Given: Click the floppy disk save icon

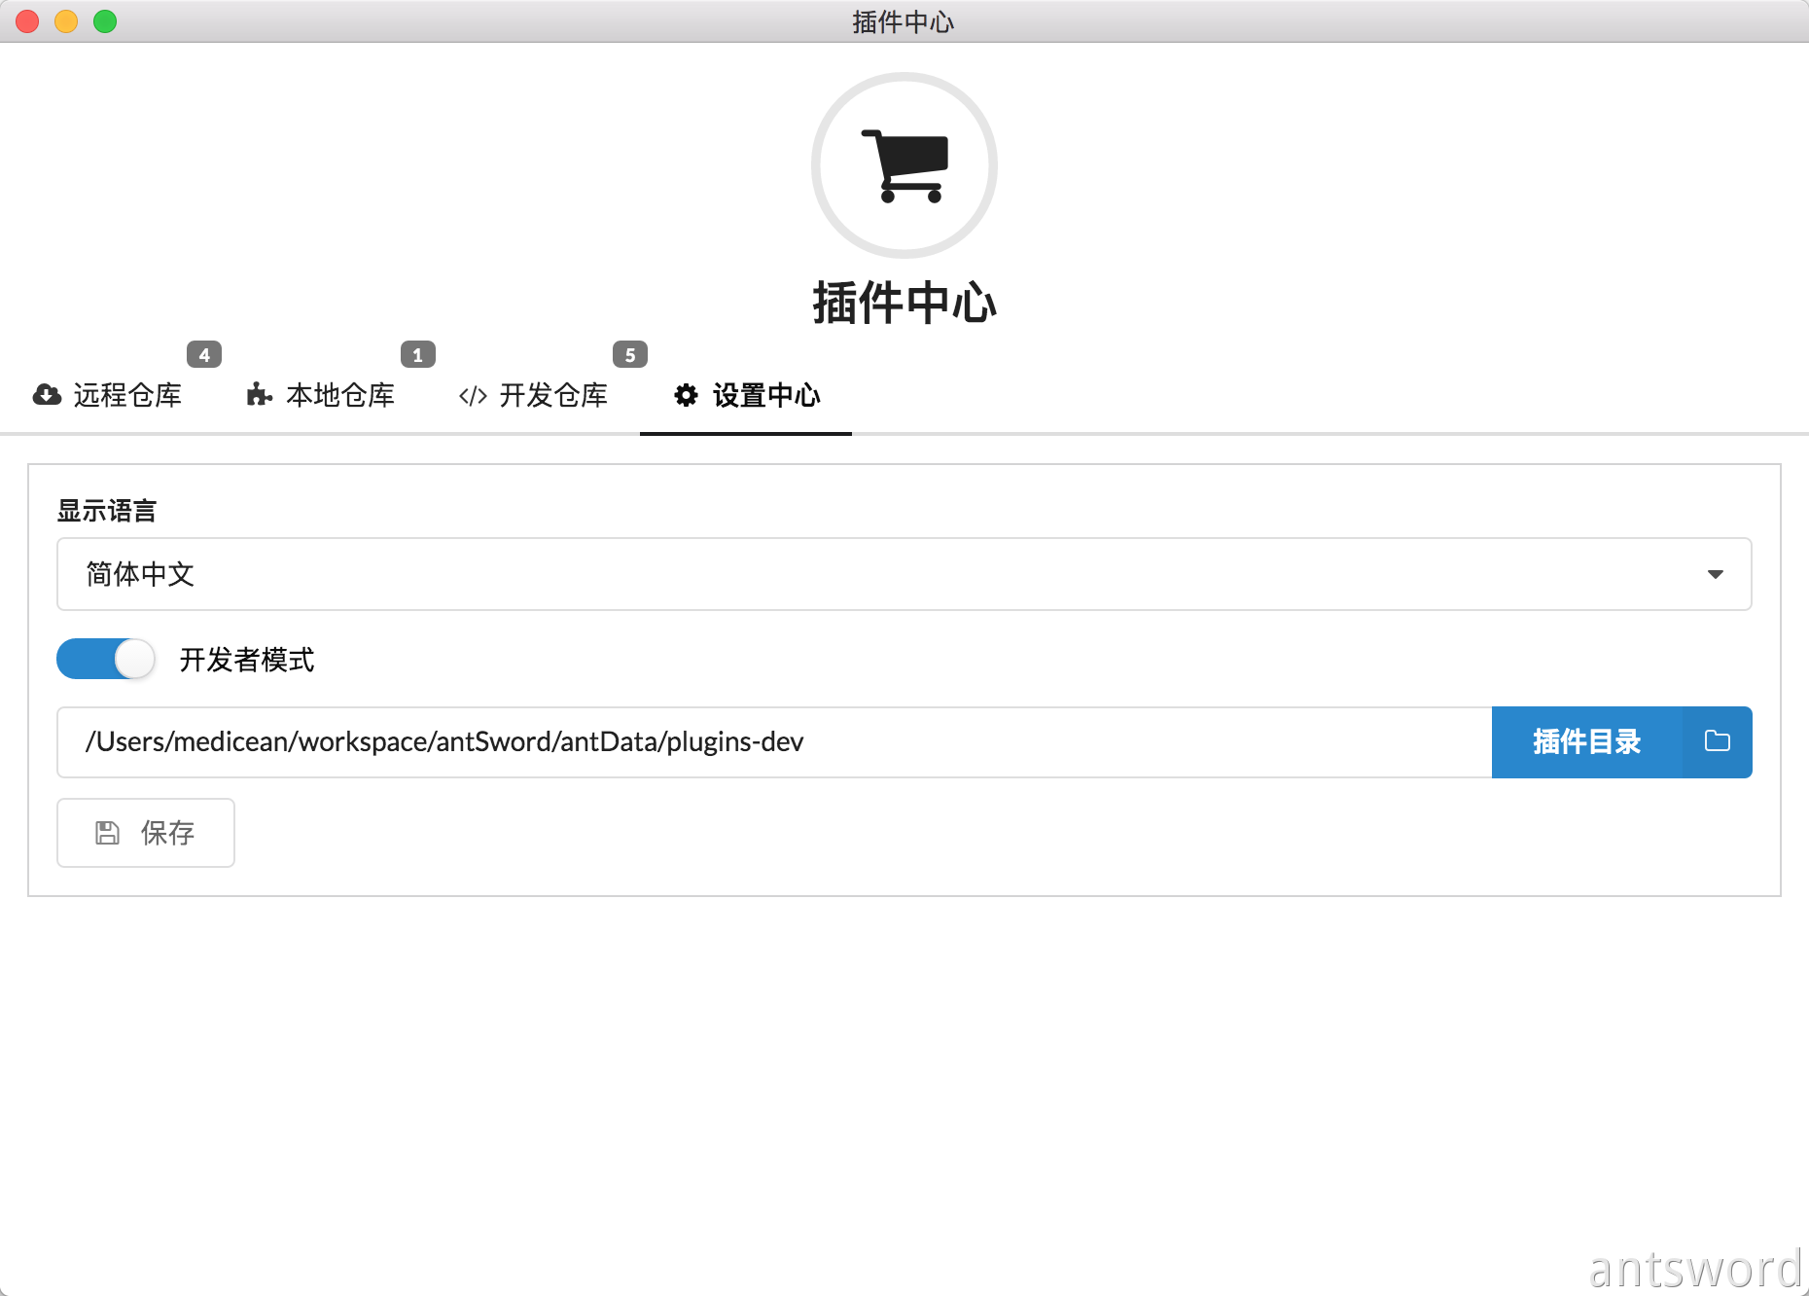Looking at the screenshot, I should click(x=107, y=833).
